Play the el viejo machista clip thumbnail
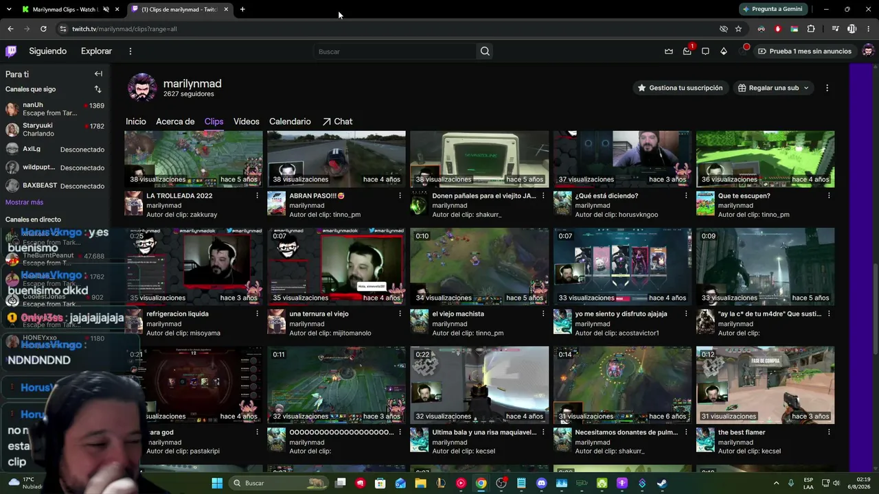Image resolution: width=879 pixels, height=494 pixels. 479,266
